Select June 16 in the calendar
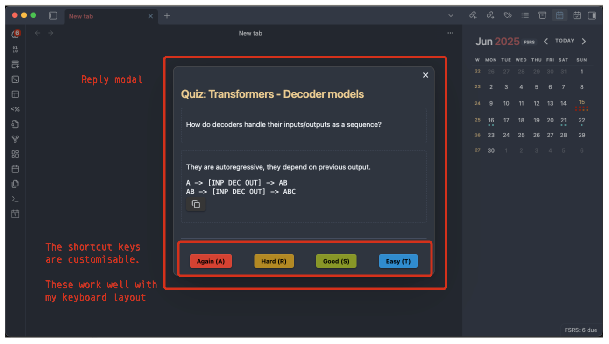This screenshot has width=609, height=344. pos(491,121)
